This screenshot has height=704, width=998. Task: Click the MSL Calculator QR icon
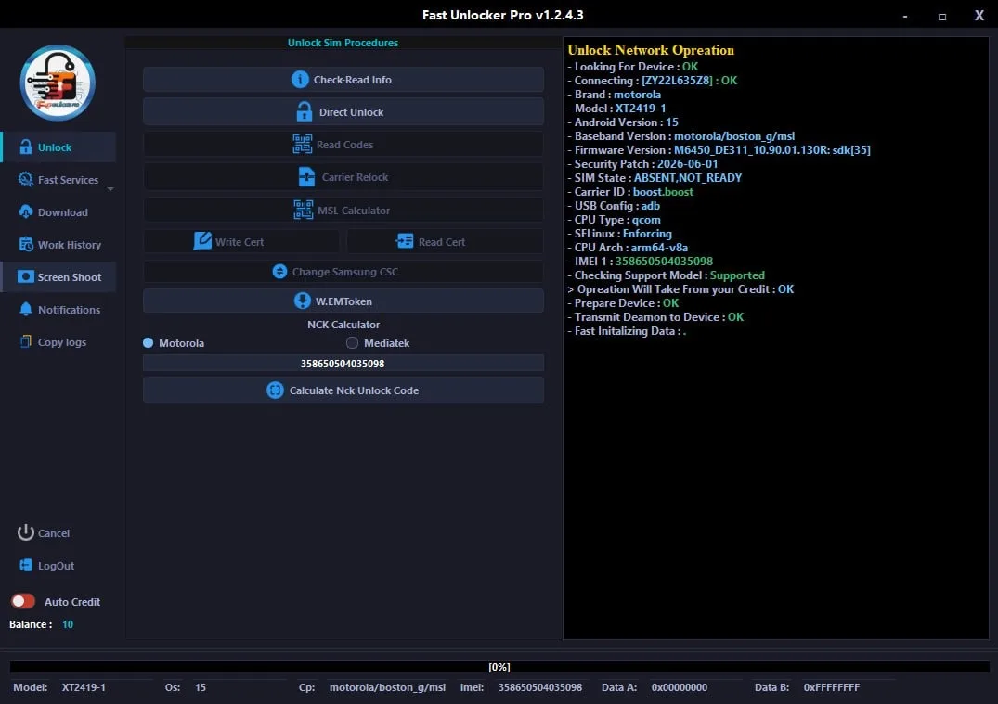(303, 210)
